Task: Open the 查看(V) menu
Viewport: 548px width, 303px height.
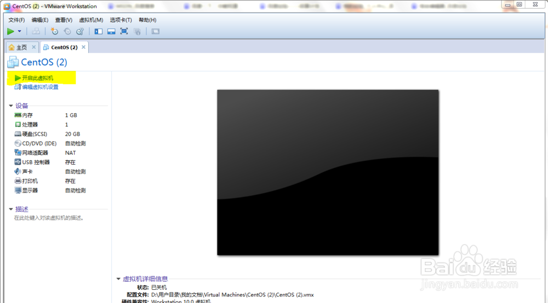Action: pyautogui.click(x=64, y=20)
